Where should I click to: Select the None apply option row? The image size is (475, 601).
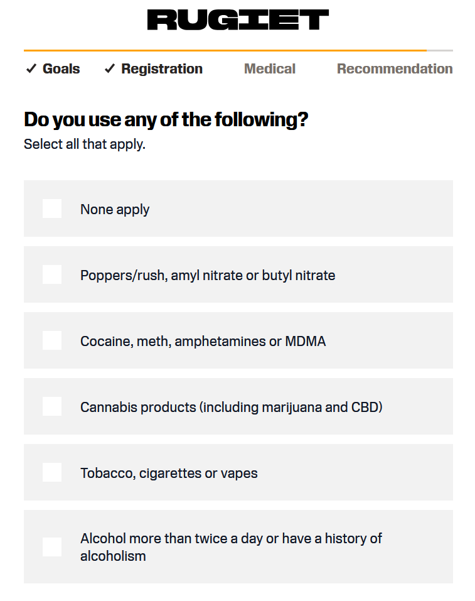coord(238,208)
